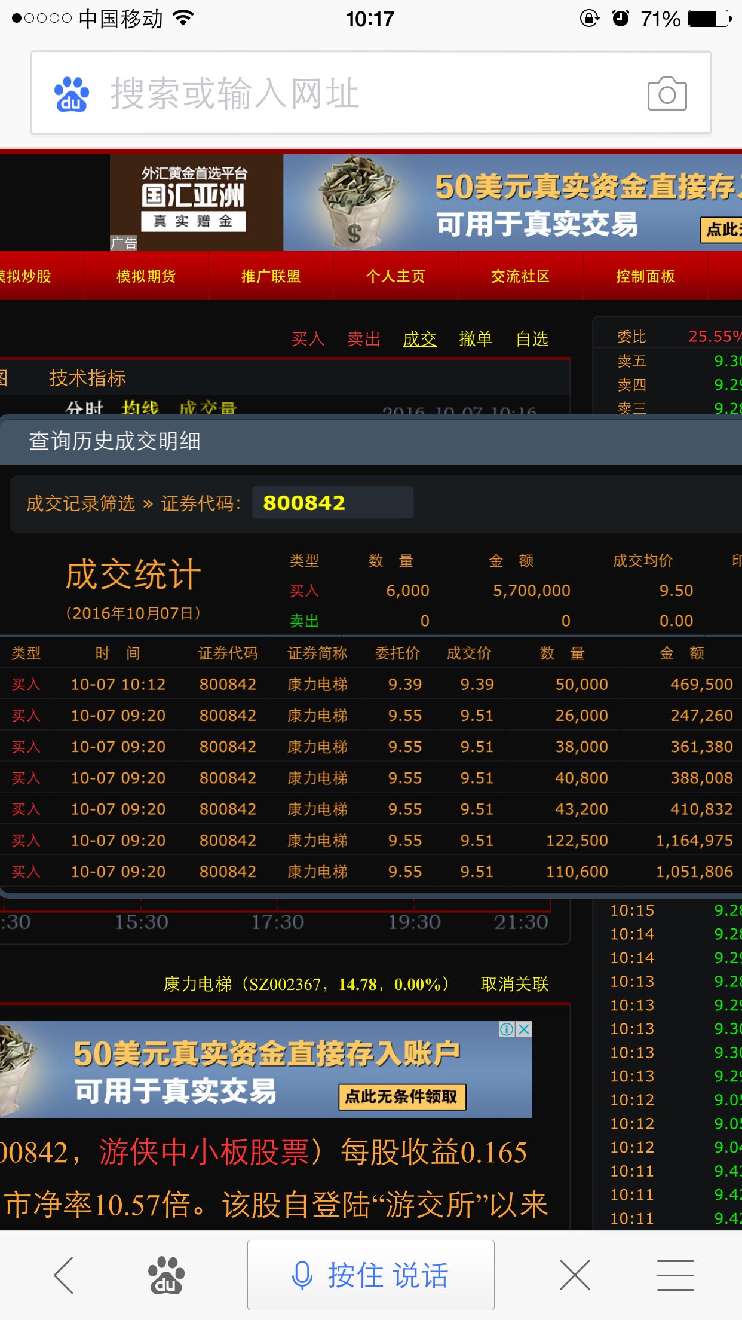Click the 取消关联 link
742x1320 pixels.
point(514,984)
